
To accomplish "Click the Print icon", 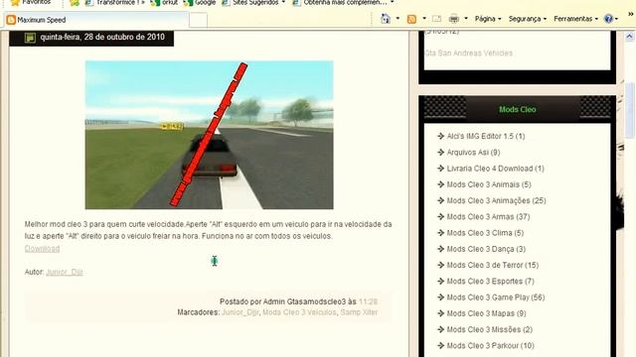I will [454, 19].
